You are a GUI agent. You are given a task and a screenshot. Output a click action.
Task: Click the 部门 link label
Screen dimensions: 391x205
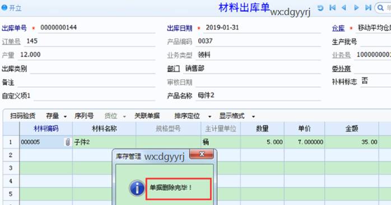tap(174, 69)
